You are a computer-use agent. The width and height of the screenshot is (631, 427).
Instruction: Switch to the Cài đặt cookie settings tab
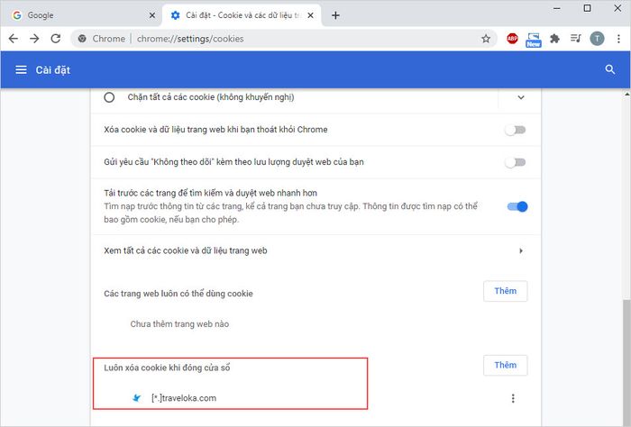242,15
